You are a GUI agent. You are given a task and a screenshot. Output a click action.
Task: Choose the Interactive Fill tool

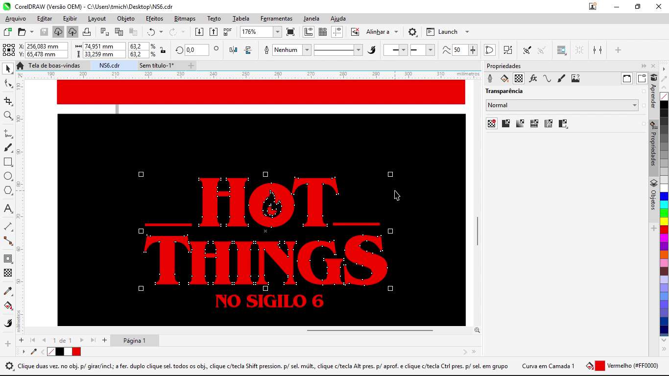tap(8, 306)
